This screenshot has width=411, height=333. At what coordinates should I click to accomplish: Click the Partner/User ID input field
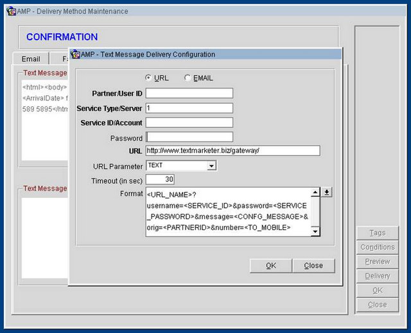189,93
